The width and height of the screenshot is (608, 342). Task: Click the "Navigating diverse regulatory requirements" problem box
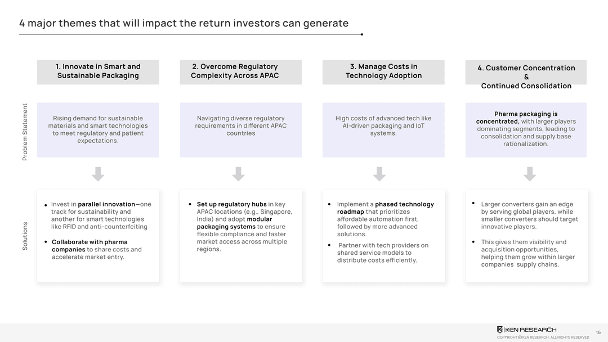pyautogui.click(x=240, y=130)
